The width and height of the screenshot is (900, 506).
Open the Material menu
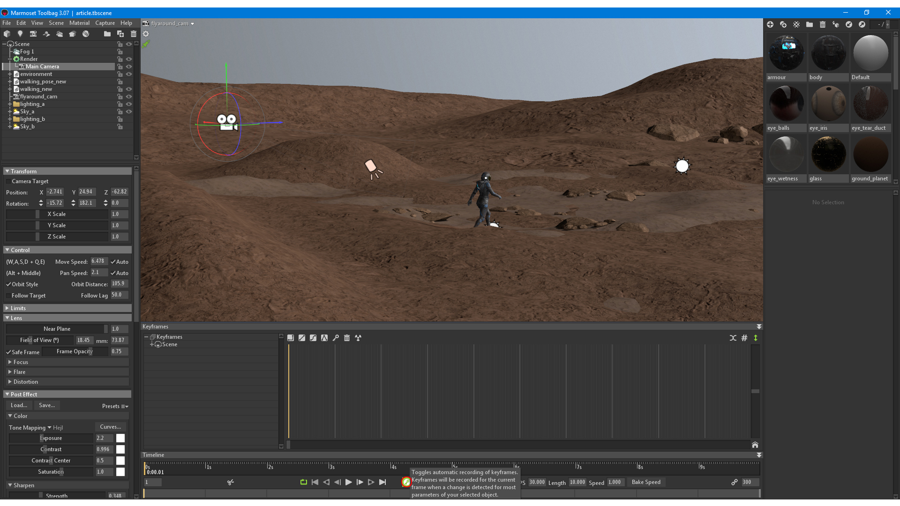pyautogui.click(x=79, y=23)
